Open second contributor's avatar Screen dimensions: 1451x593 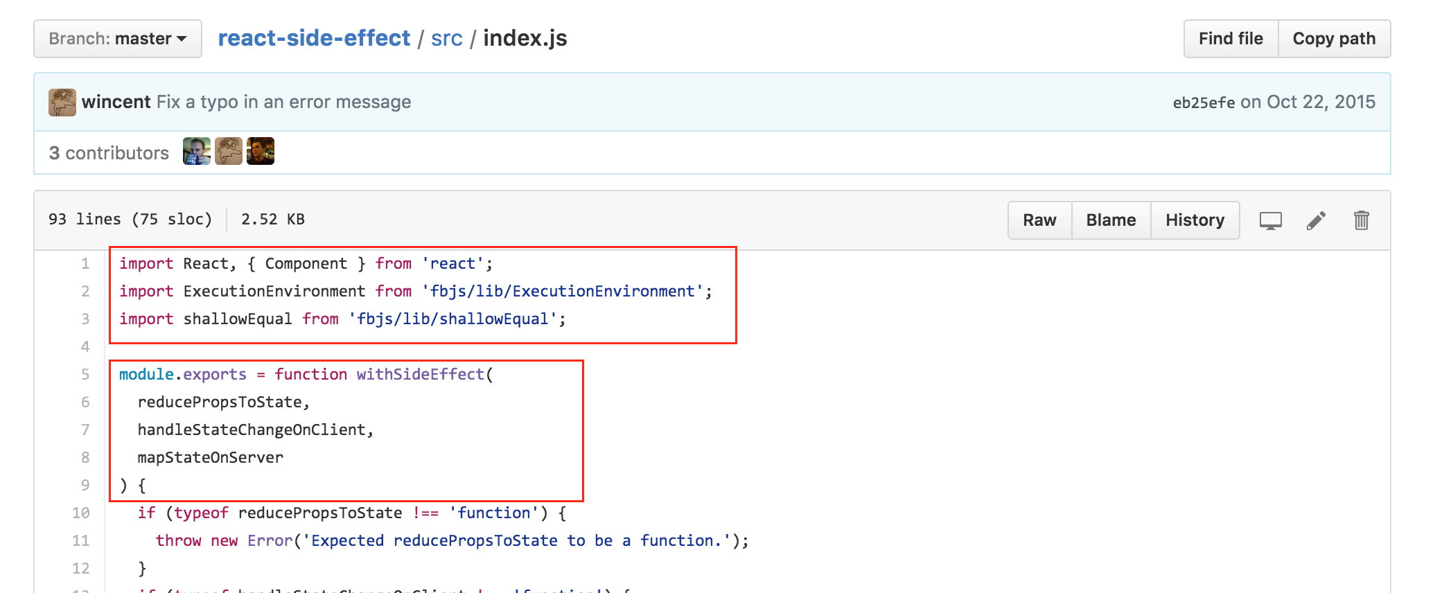coord(229,152)
